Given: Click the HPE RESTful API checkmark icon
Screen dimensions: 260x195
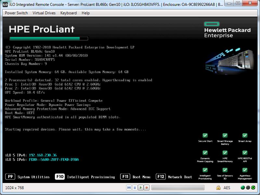Looking at the screenshot, I should tap(245, 152).
